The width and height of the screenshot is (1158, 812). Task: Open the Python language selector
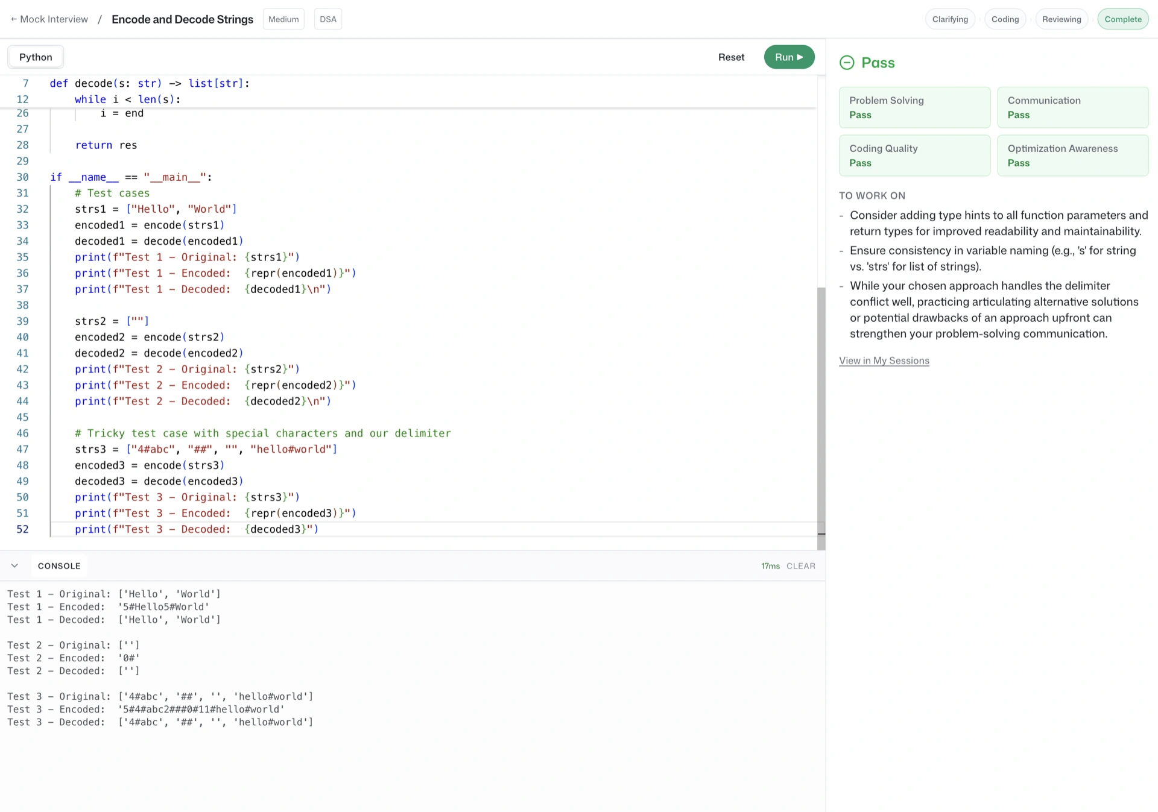36,57
